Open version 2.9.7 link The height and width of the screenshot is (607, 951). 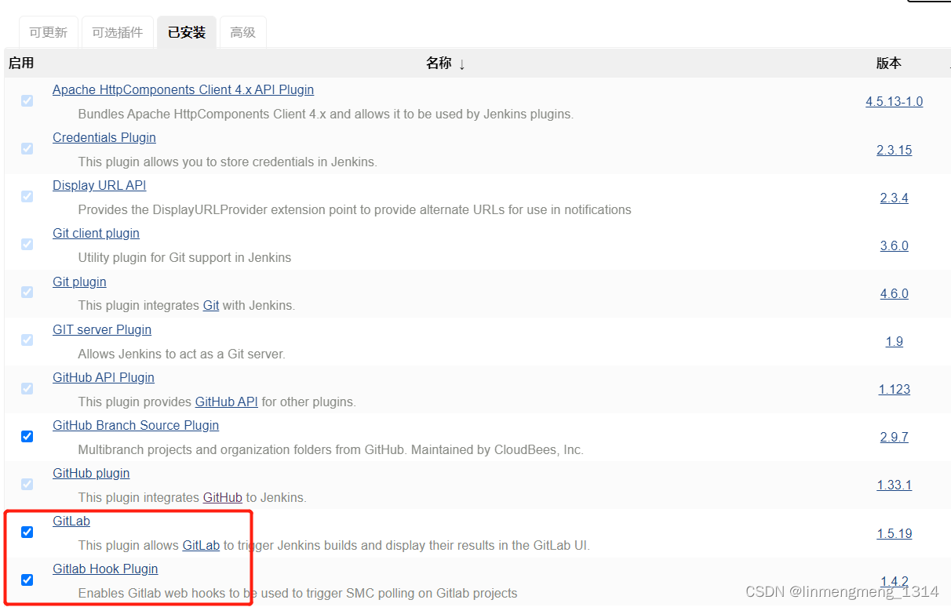pyautogui.click(x=895, y=438)
